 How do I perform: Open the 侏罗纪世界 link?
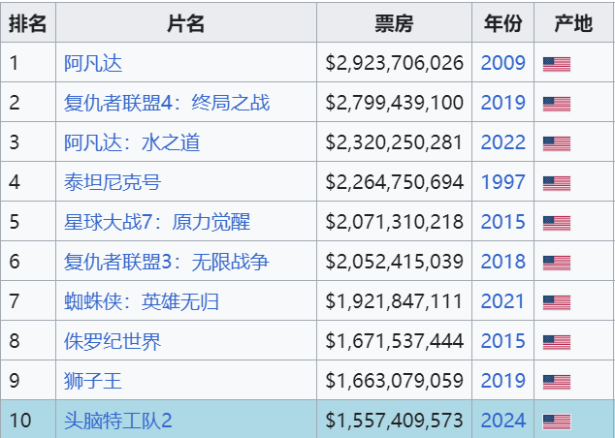click(113, 341)
